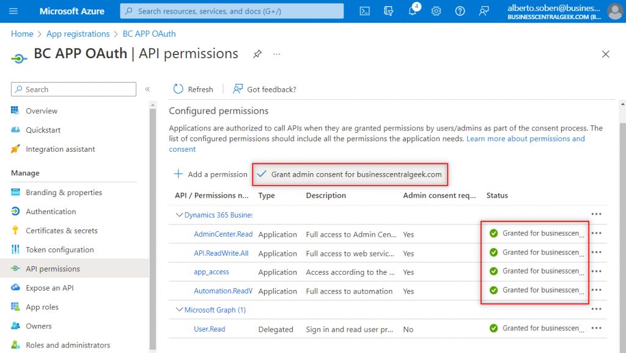Collapse the left navigation menu
The image size is (626, 353).
147,89
